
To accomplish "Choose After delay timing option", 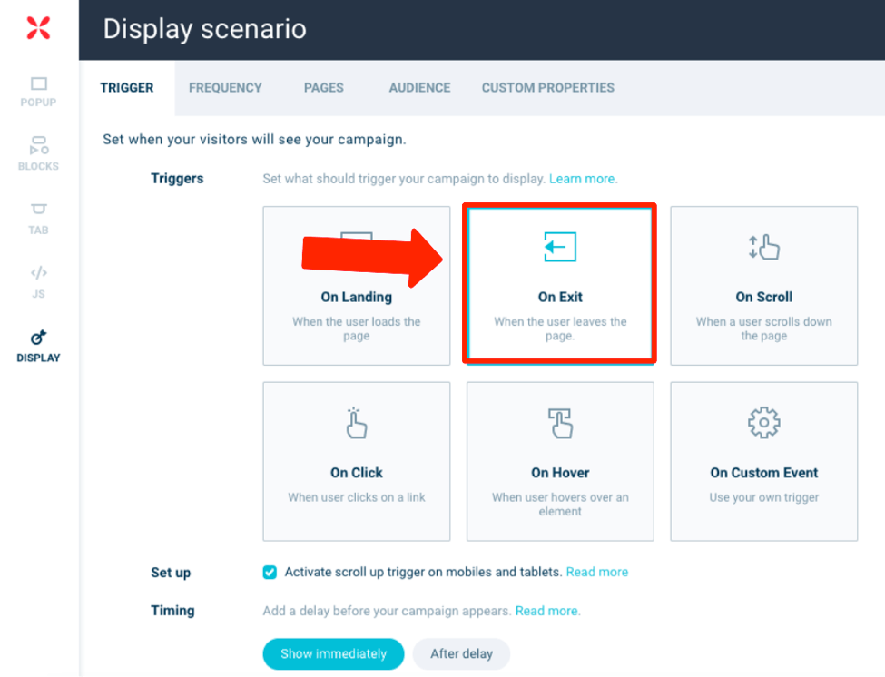I will point(462,654).
